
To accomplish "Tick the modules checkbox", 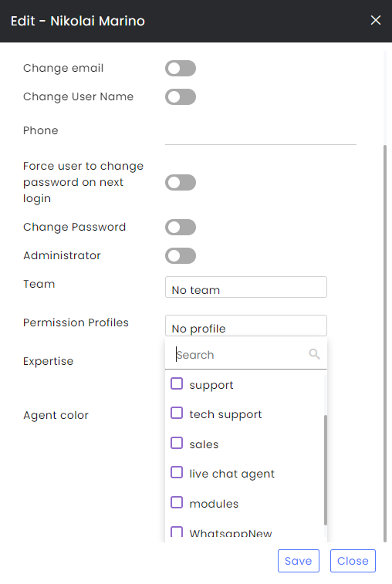I will click(177, 502).
